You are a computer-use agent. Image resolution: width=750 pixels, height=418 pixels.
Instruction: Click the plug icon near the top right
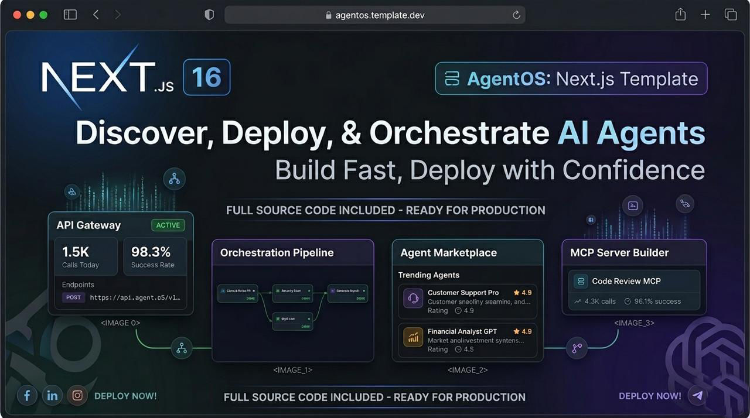685,204
